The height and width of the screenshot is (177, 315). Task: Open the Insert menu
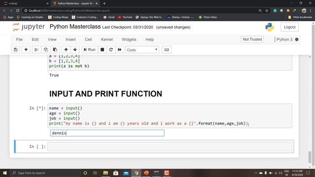[x=71, y=39]
